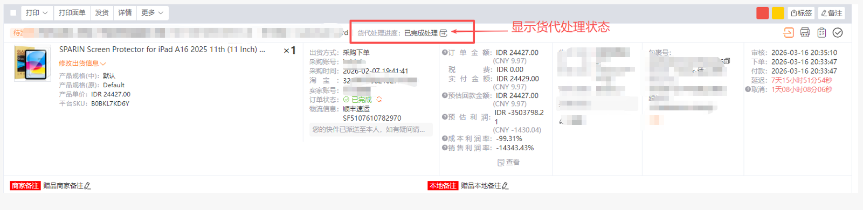This screenshot has width=863, height=210.
Task: Click the 延迟 7天15小时51分54秒 countdown
Action: pos(801,80)
